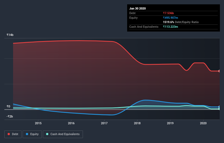
Task: Click the -₹2b y-axis label
Action: pos(10,116)
